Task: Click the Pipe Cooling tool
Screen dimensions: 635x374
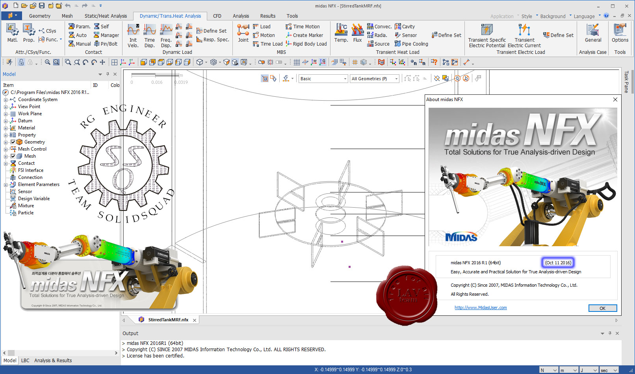Action: [x=411, y=44]
